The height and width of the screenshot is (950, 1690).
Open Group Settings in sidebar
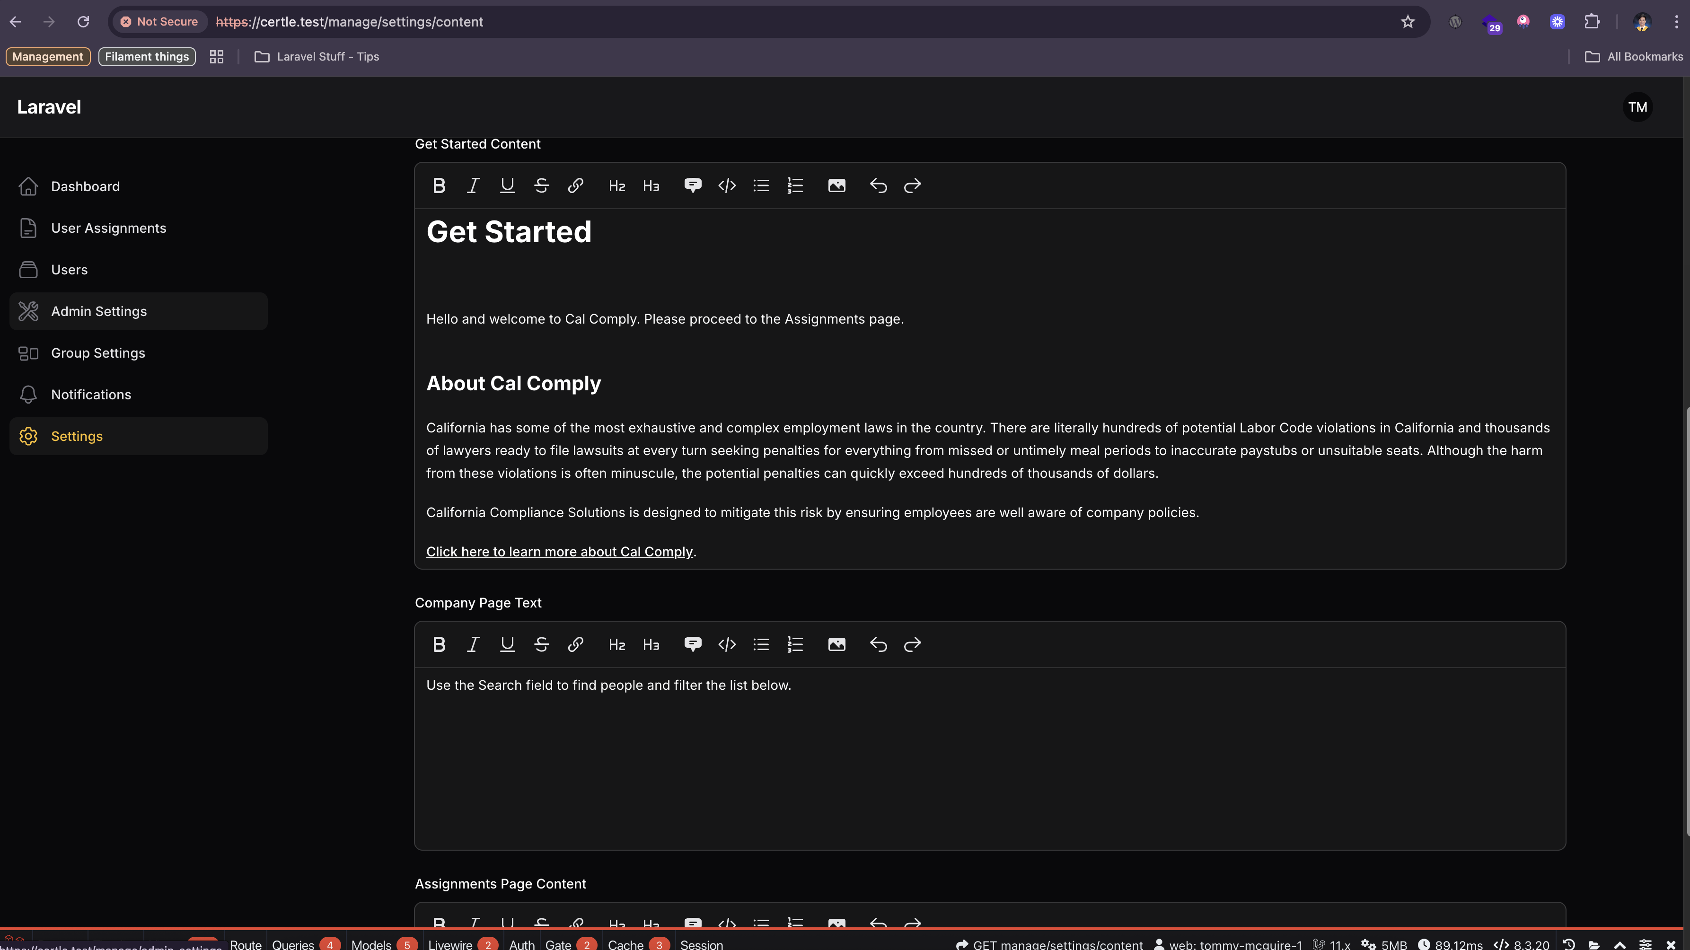[98, 353]
